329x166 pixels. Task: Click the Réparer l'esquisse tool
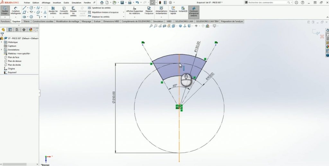(x=149, y=11)
